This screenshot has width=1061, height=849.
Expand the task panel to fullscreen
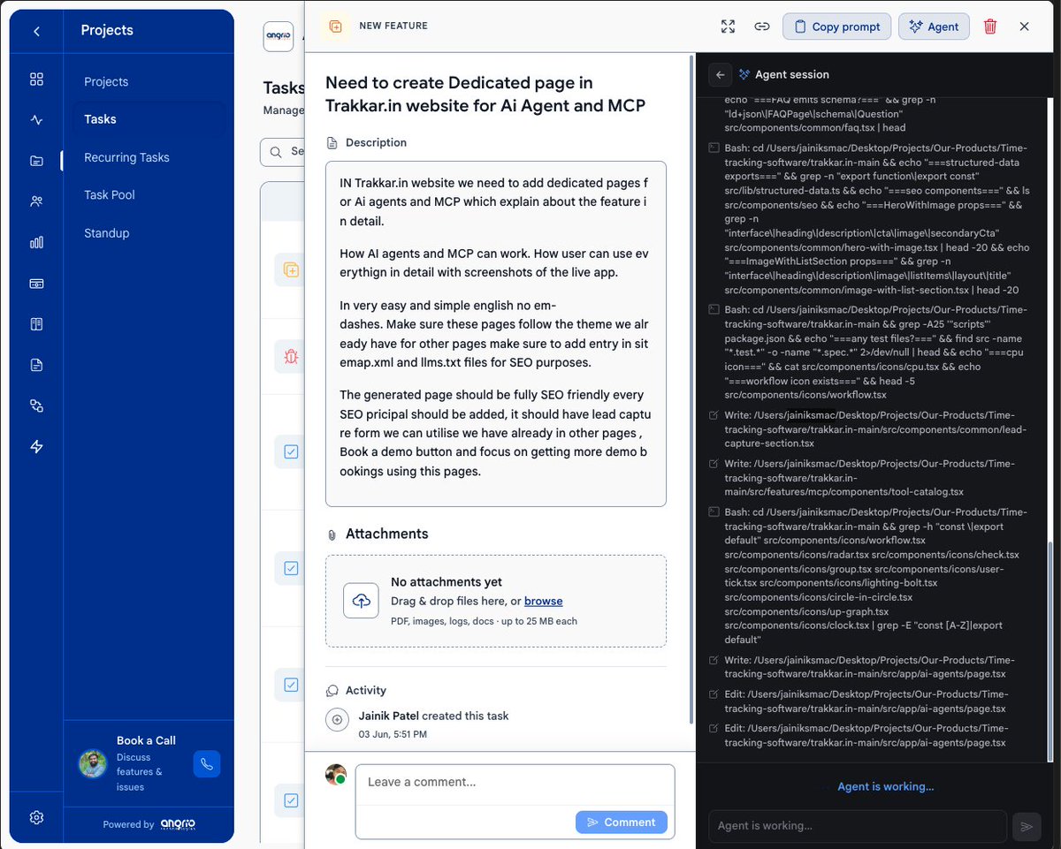728,27
